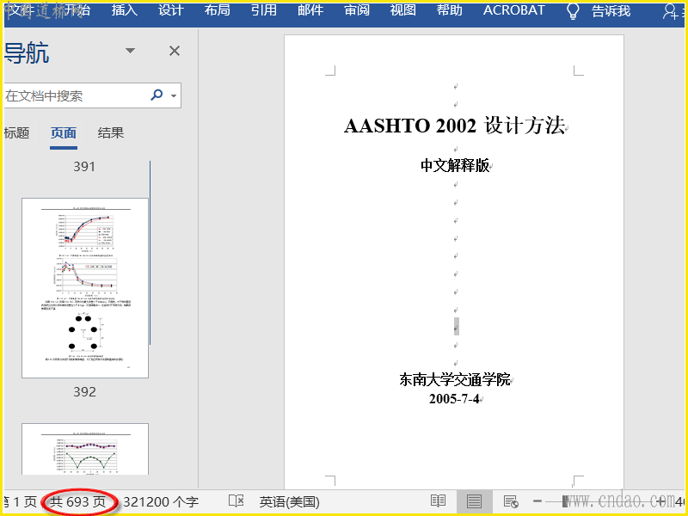Switch to Print Layout view icon
The height and width of the screenshot is (516, 688).
pyautogui.click(x=474, y=501)
